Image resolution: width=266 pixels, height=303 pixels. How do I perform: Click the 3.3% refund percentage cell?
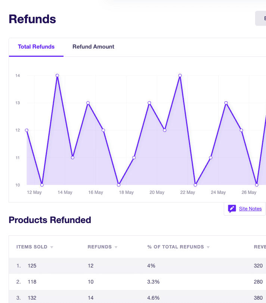tap(154, 282)
